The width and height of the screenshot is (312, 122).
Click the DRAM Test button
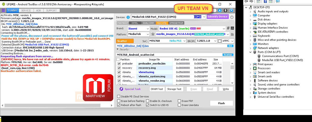tap(157, 89)
